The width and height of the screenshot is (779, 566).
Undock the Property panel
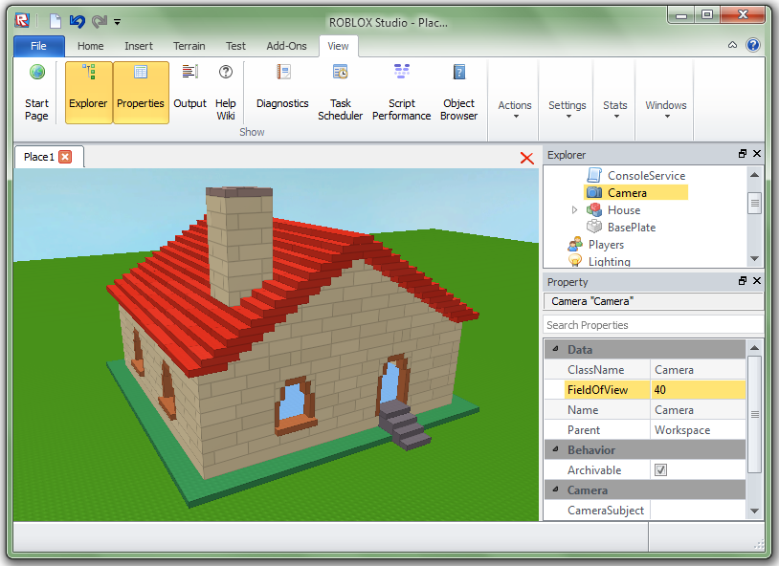(x=743, y=280)
